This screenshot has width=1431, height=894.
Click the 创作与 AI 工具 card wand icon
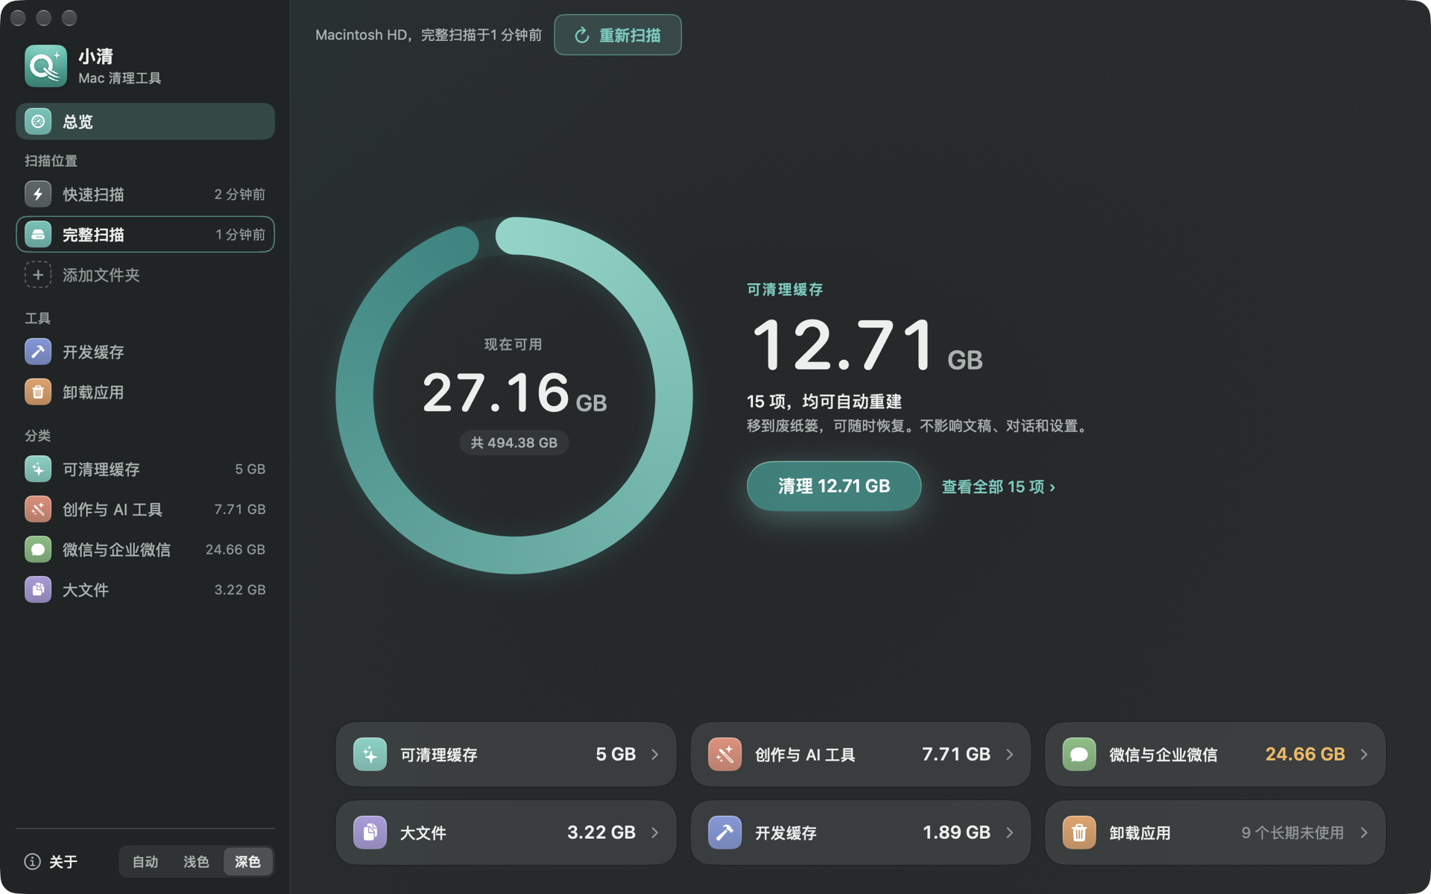(x=724, y=755)
